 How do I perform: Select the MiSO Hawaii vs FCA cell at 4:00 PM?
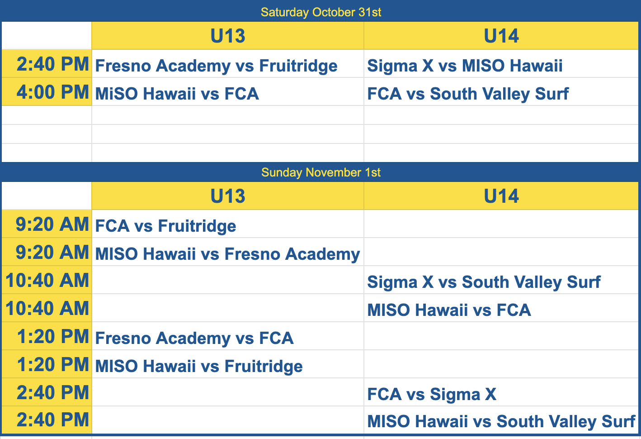point(228,92)
